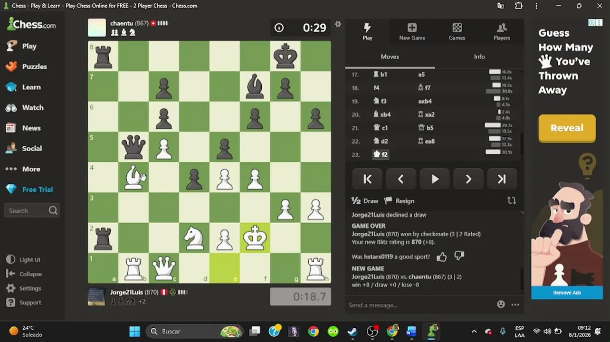Open browser extensions puzzle icon
This screenshot has height=342, width=610.
point(518,6)
